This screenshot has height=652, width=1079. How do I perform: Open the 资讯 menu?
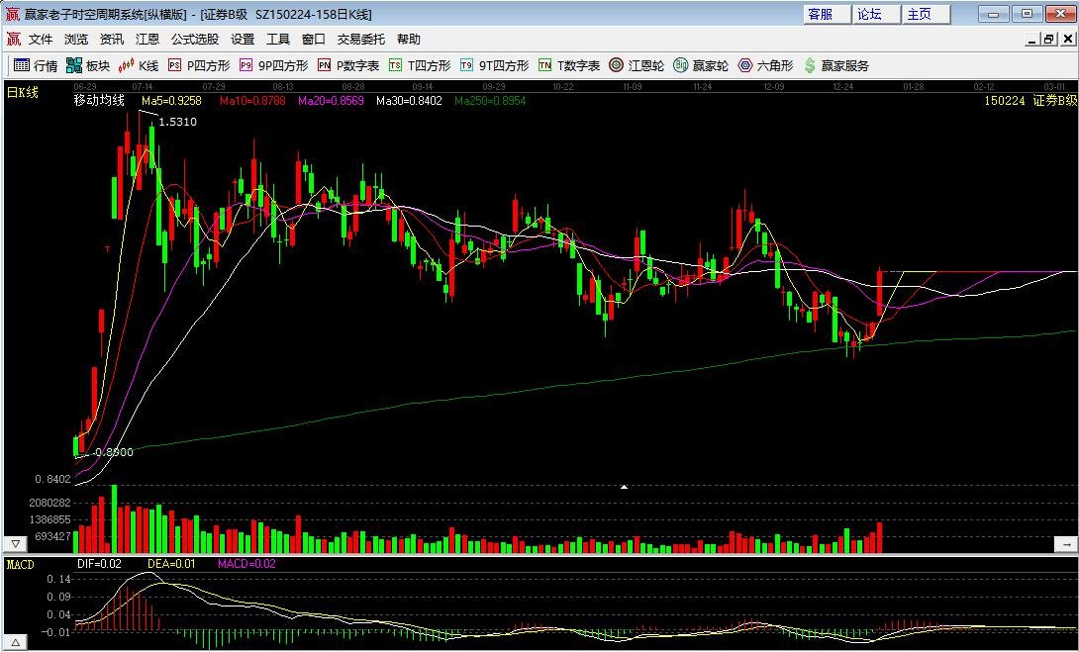pos(112,40)
